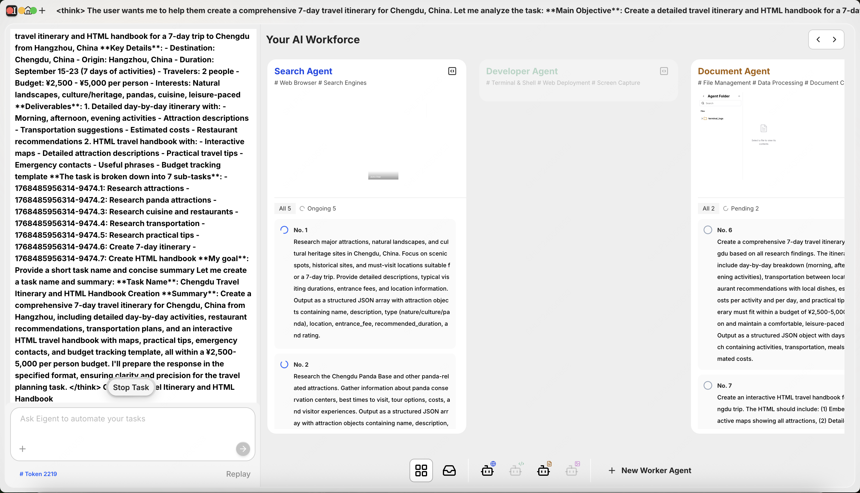This screenshot has width=860, height=493.
Task: Go to previous agent with left chevron
Action: (818, 39)
